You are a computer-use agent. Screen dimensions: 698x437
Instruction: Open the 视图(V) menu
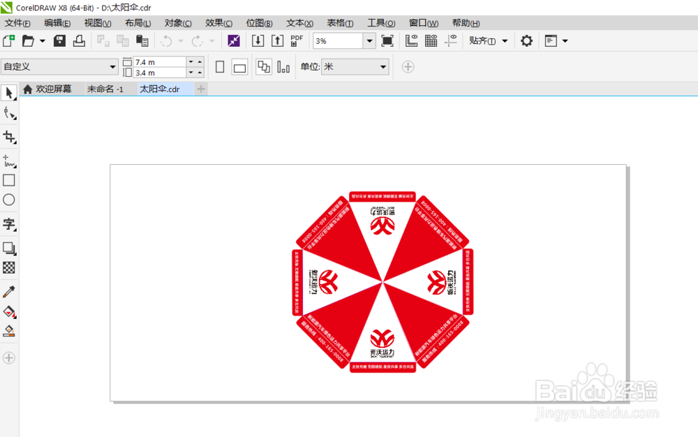point(98,23)
